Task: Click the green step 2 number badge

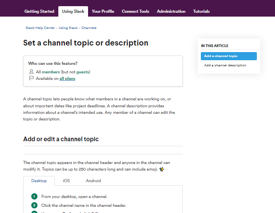Action: click(34, 205)
